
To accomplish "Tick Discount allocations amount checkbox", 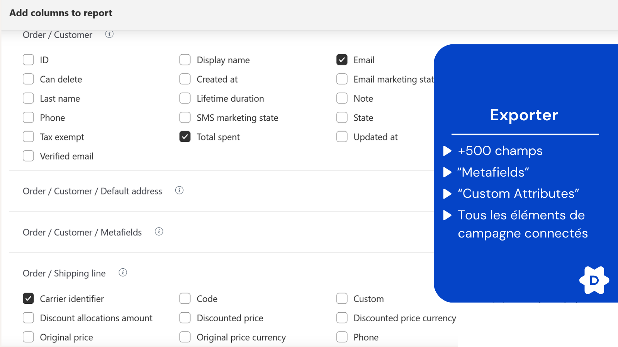I will 28,318.
